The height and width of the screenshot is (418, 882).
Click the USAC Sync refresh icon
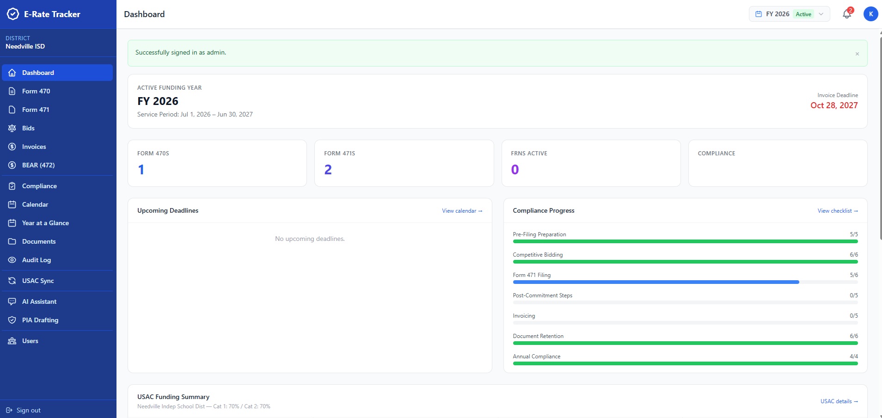coord(12,281)
